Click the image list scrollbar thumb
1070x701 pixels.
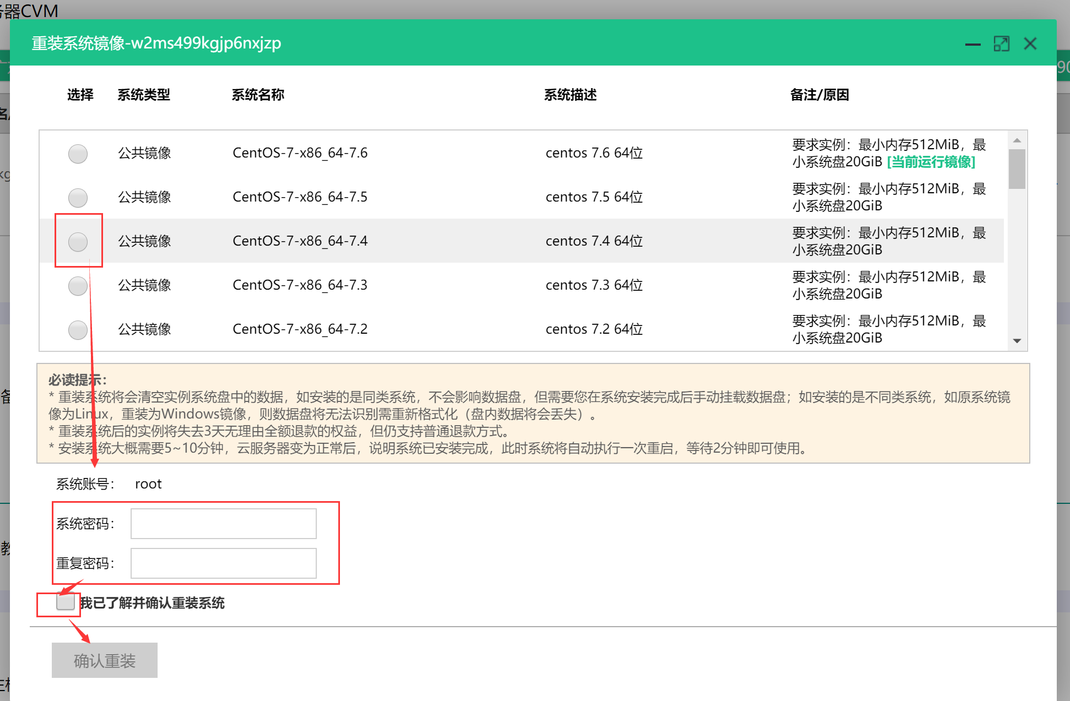pyautogui.click(x=1017, y=169)
